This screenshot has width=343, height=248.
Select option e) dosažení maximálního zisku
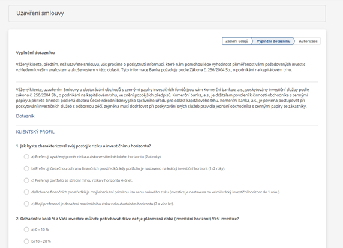[x=26, y=204]
